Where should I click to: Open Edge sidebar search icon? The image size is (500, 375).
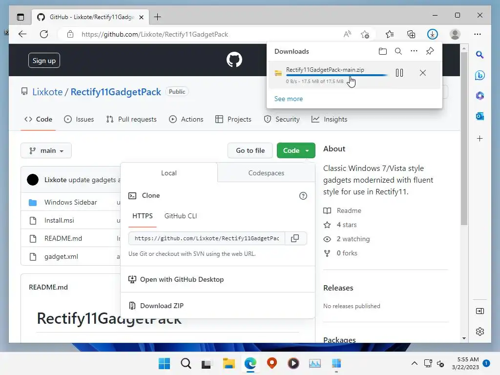point(479,55)
